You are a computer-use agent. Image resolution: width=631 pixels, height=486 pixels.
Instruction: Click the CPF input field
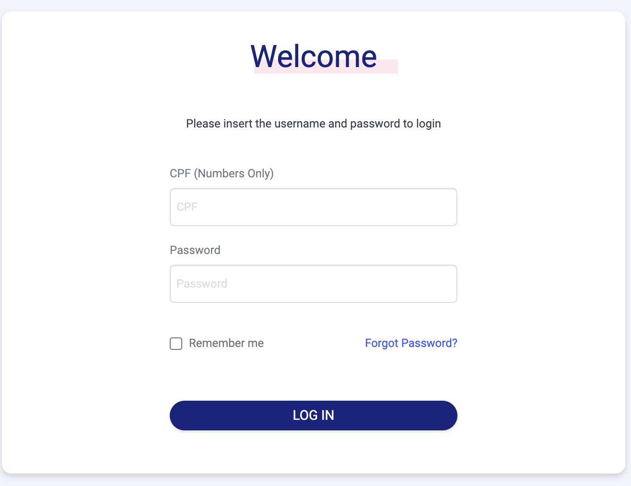(x=313, y=207)
